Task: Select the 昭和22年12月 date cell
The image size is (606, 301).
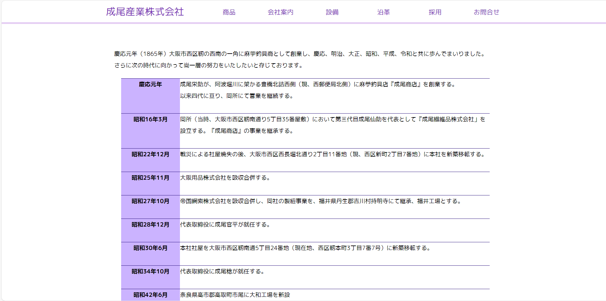Action: 150,160
